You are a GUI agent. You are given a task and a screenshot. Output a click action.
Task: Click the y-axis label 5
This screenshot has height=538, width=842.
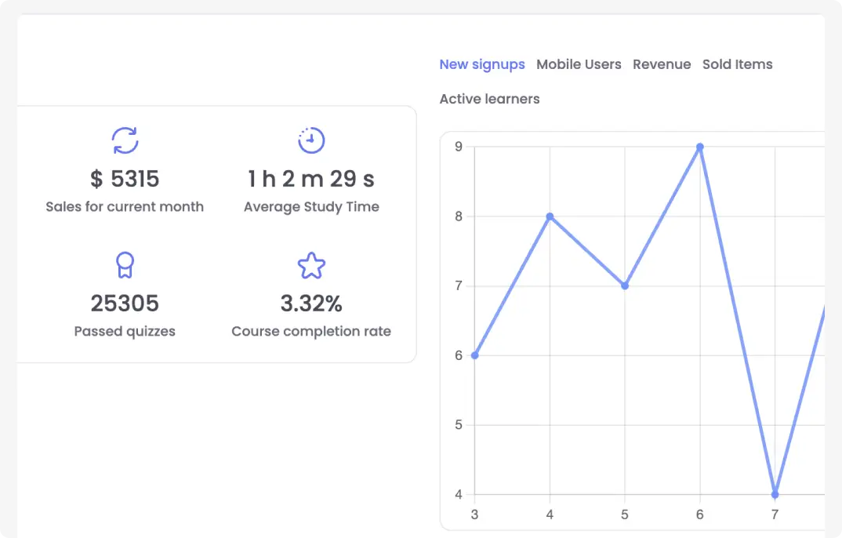459,425
